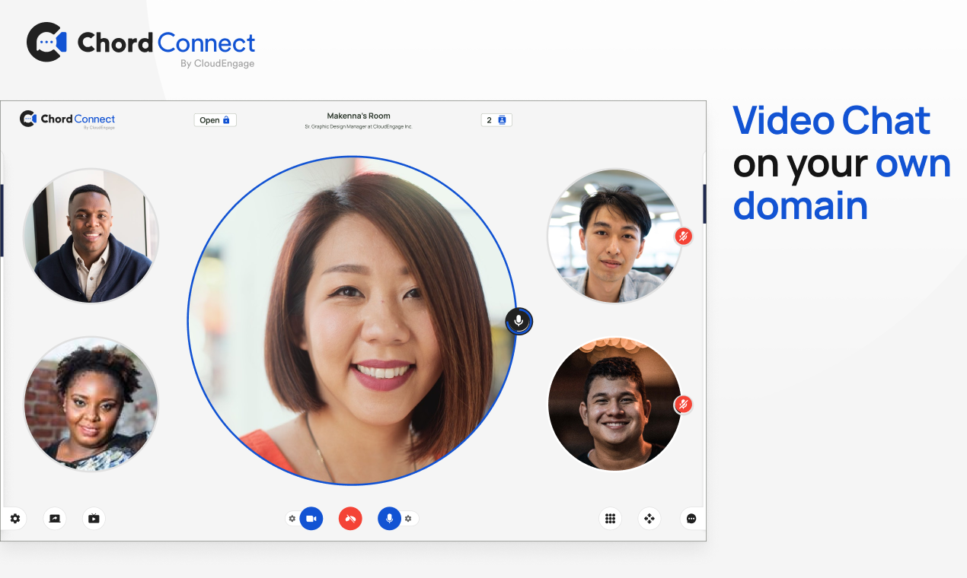Click muted mic badge on bottom-right participant

pyautogui.click(x=684, y=405)
